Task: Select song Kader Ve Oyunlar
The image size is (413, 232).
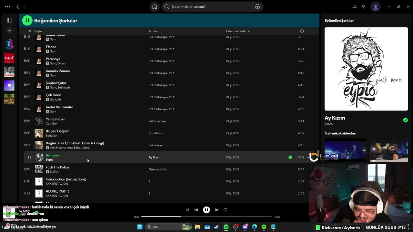Action: pyautogui.click(x=59, y=107)
